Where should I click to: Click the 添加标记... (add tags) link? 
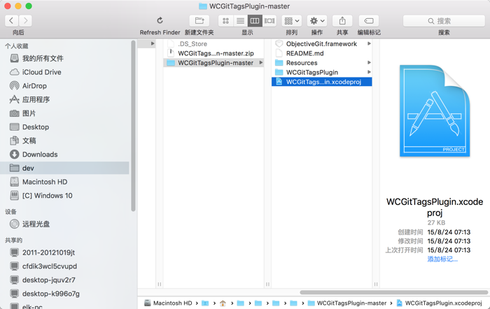click(442, 259)
